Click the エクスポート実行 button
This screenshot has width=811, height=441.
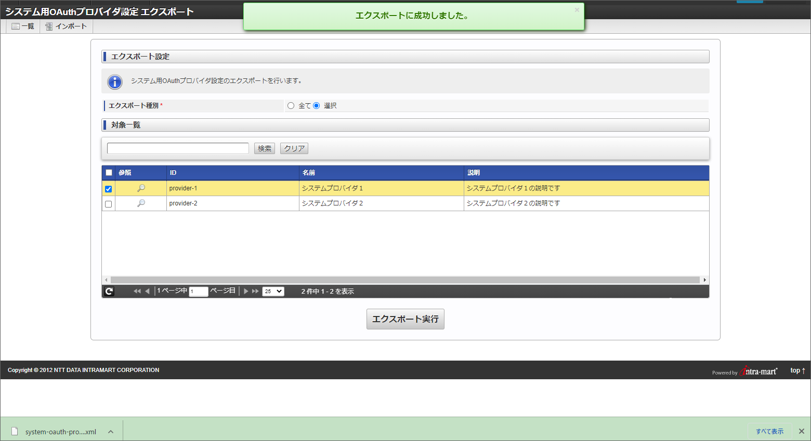click(x=406, y=319)
